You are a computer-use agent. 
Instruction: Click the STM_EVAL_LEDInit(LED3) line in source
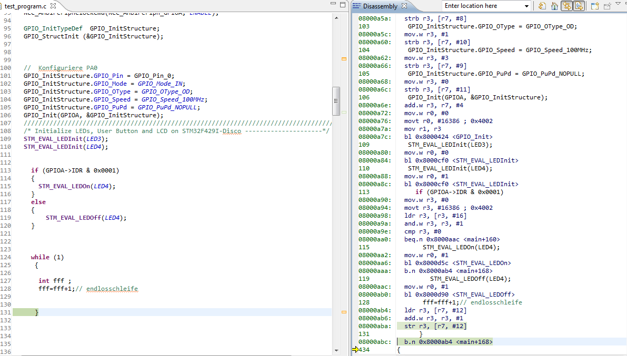[66, 139]
